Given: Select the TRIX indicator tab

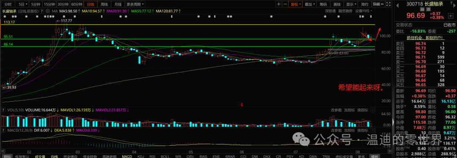Looking at the screenshot, I should tap(326, 156).
